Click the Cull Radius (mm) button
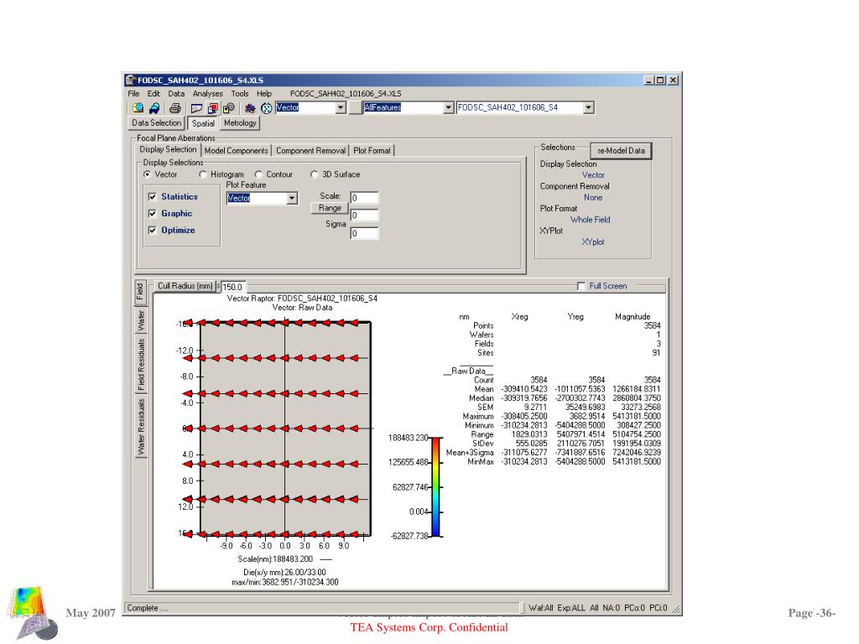 click(x=185, y=286)
